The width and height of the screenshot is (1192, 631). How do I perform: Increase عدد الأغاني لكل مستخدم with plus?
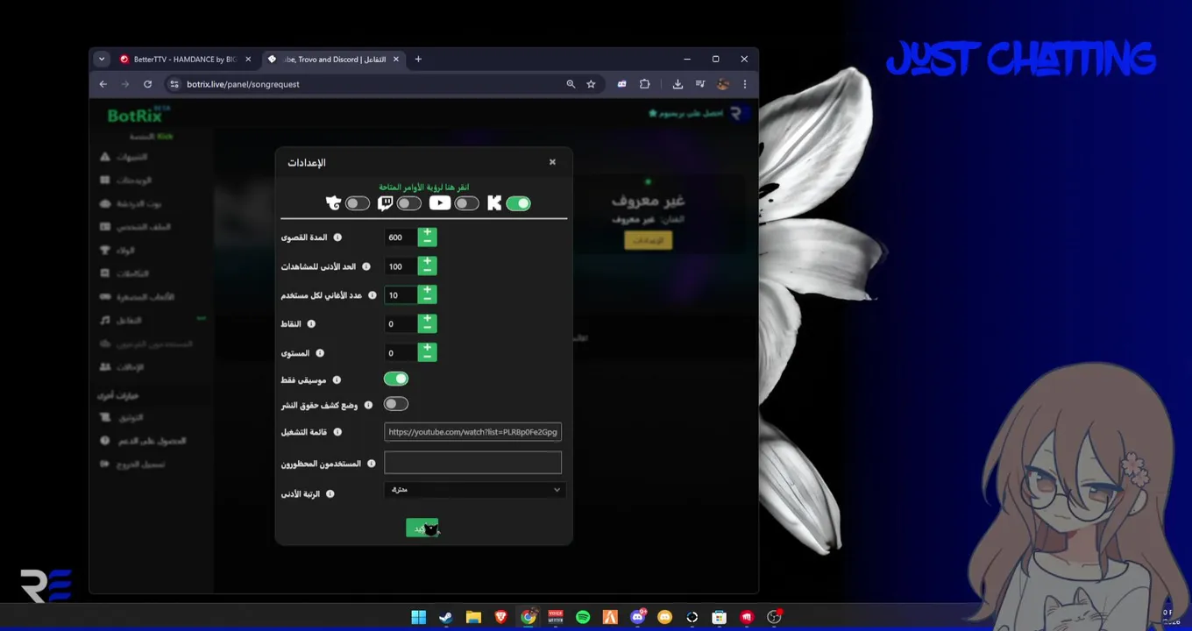click(427, 290)
